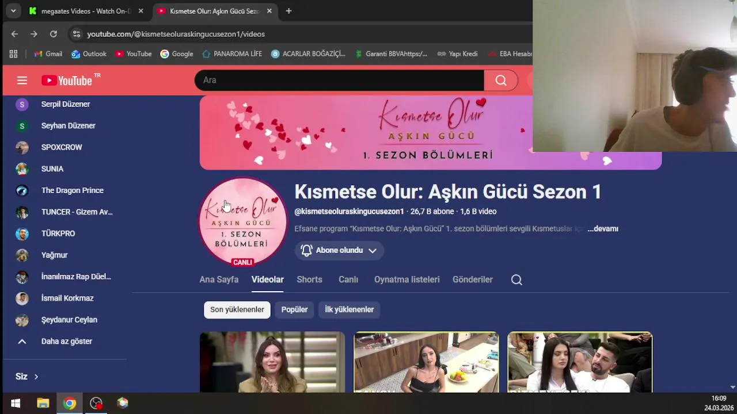The height and width of the screenshot is (414, 737).
Task: Select the Videolar tab
Action: point(267,279)
